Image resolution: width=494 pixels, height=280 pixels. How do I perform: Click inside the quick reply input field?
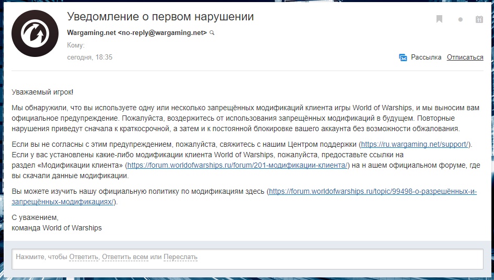click(x=247, y=259)
